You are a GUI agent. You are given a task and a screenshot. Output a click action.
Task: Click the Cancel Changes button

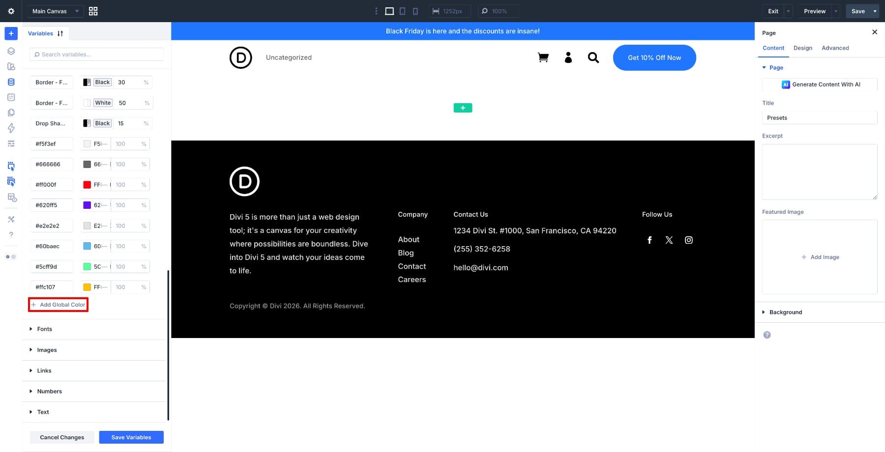(62, 437)
